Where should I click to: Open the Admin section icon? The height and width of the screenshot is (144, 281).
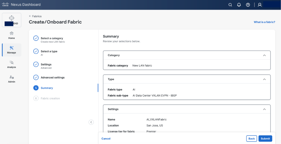12,79
